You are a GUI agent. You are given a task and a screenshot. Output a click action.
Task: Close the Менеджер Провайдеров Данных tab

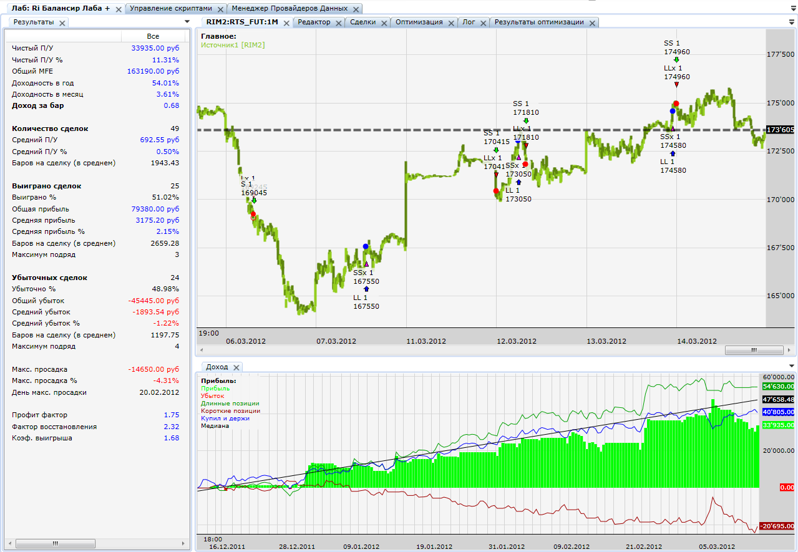pos(355,9)
